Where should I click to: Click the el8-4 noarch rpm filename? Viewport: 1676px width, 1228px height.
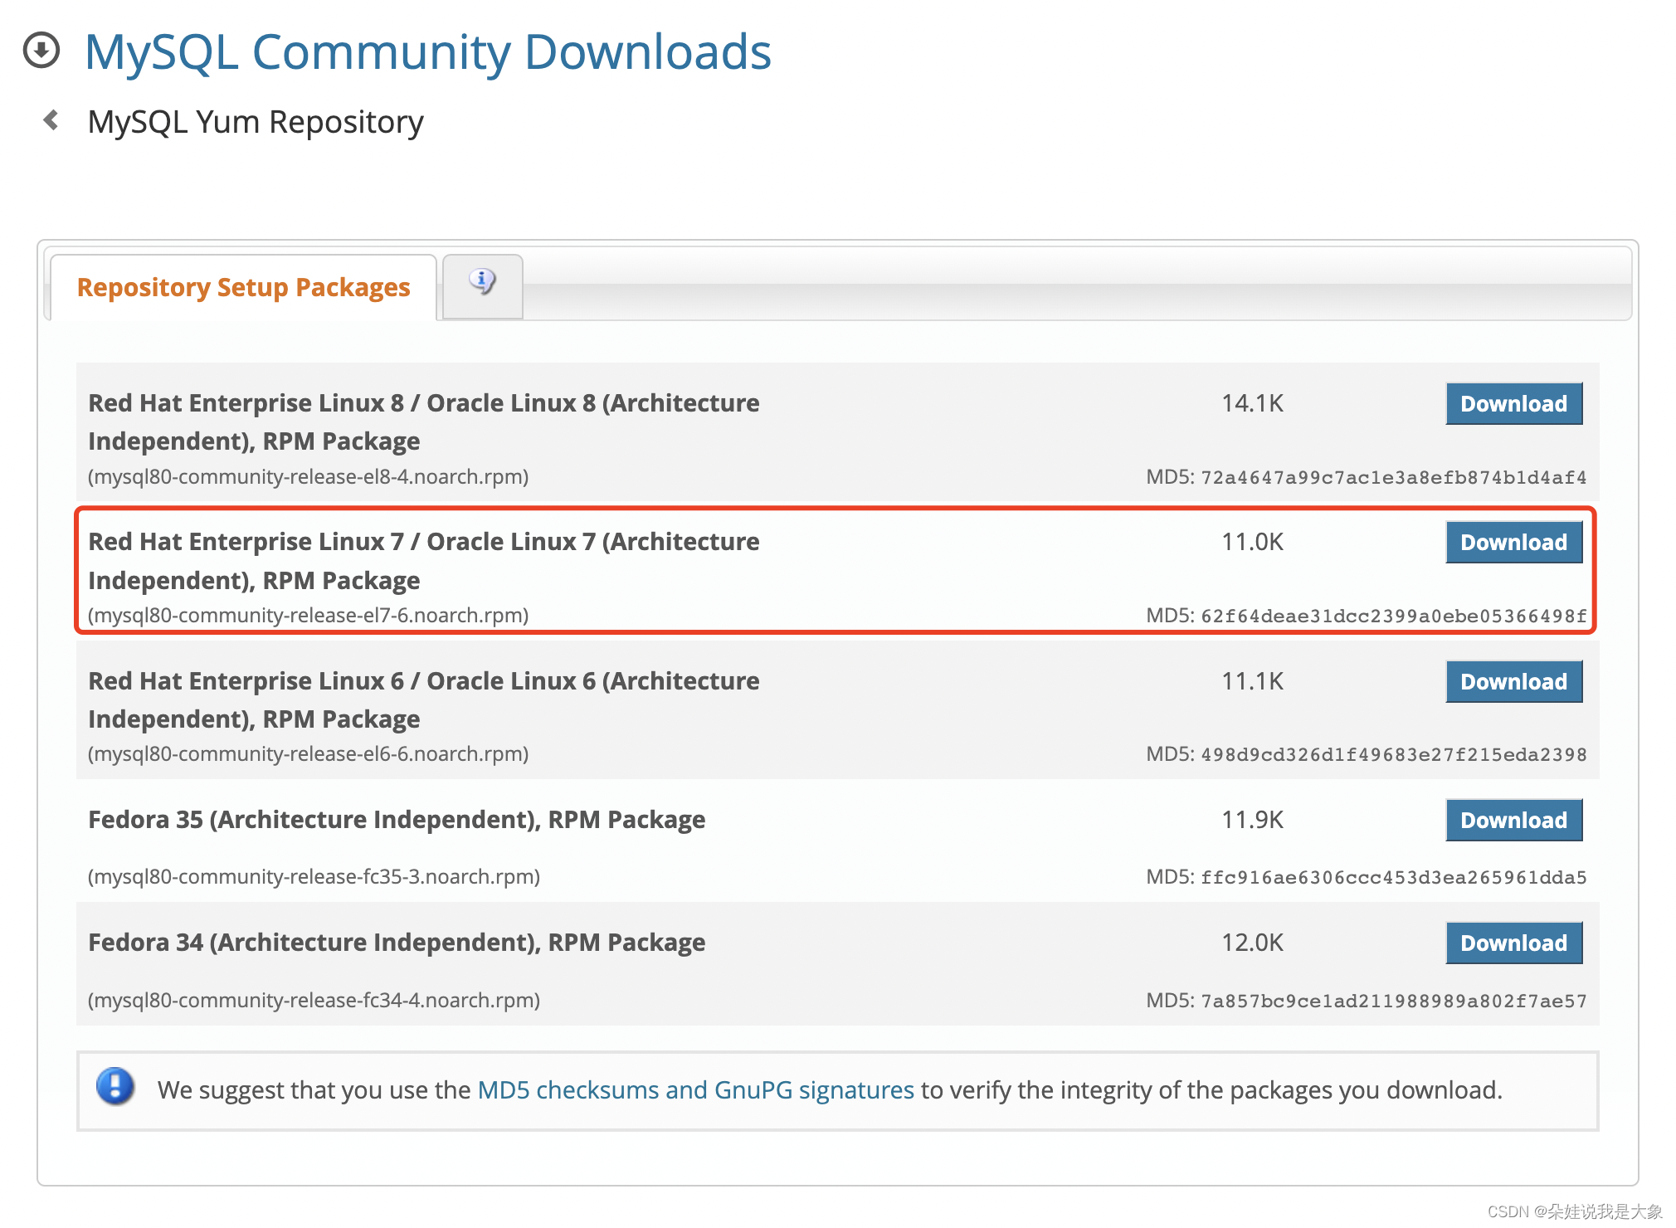(x=309, y=477)
